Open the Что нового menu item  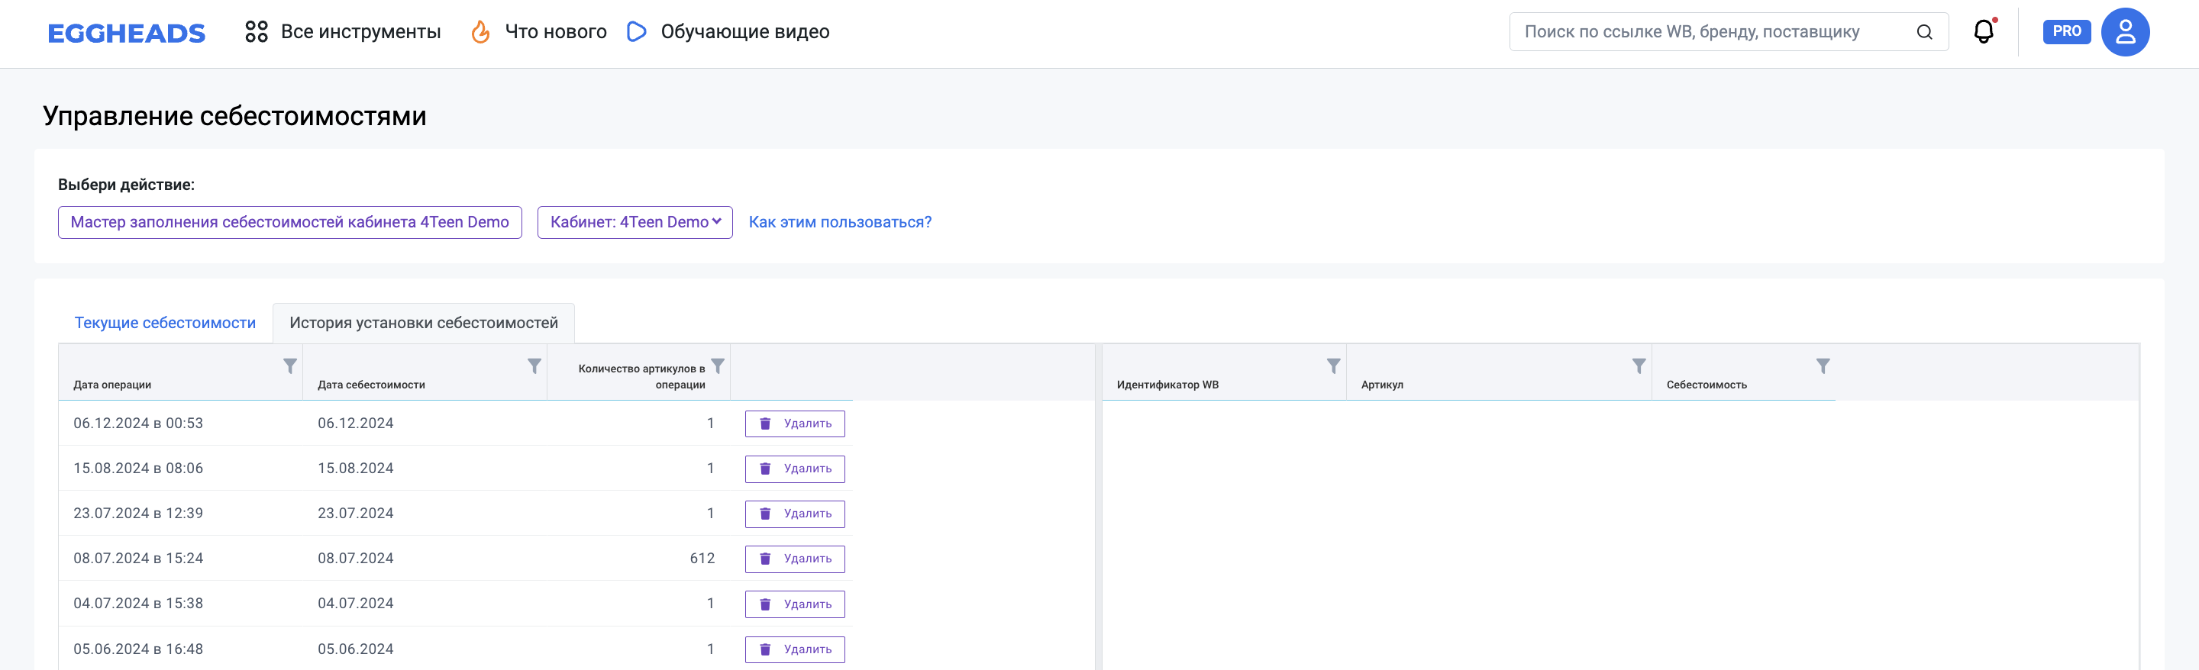556,31
